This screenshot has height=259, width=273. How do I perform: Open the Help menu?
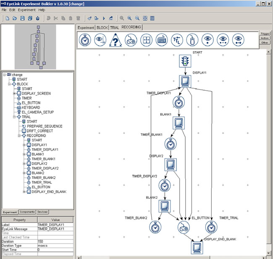(42, 10)
